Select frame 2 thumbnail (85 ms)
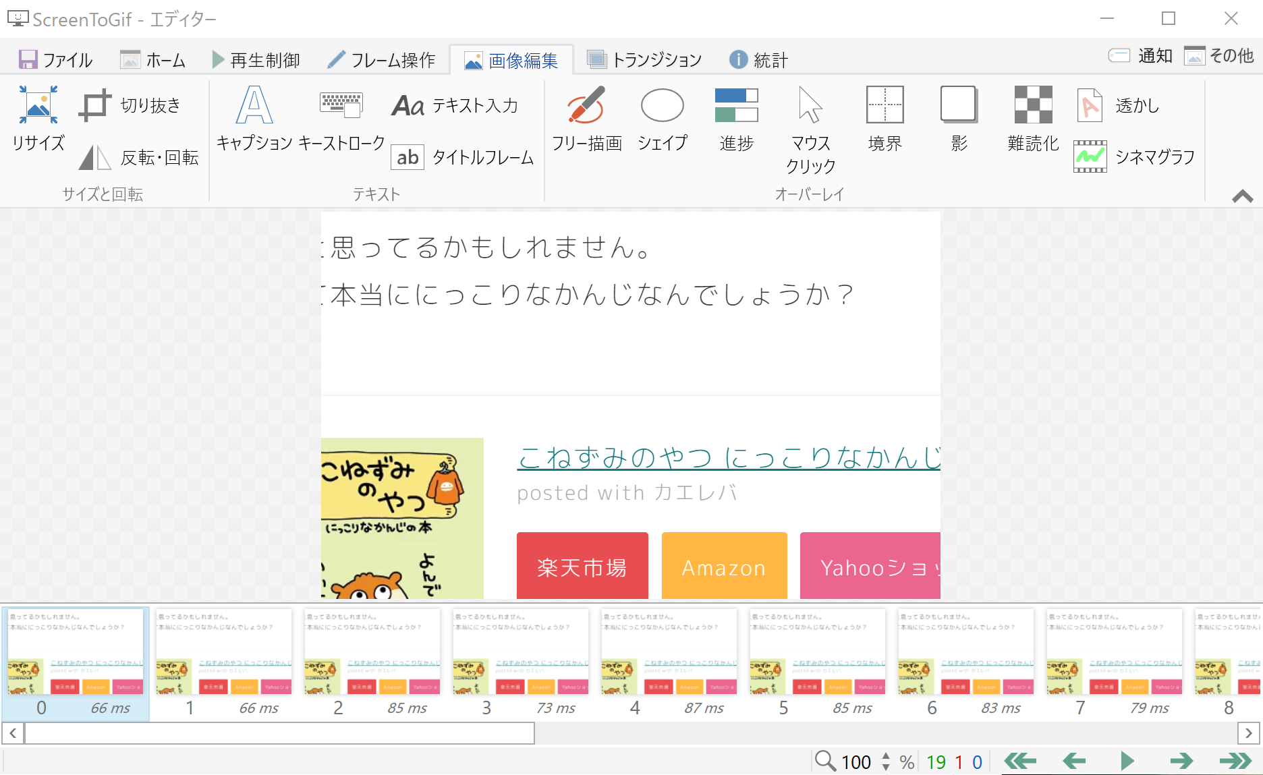 point(372,664)
